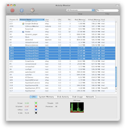Select the AppleSpell.service process
126x129 pixels.
[x=62, y=83]
